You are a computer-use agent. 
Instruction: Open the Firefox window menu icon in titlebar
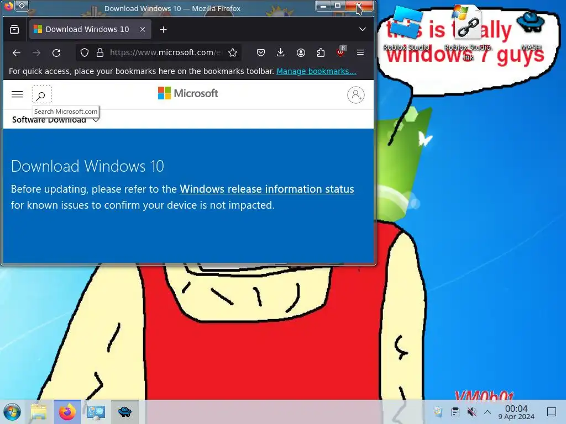[9, 6]
